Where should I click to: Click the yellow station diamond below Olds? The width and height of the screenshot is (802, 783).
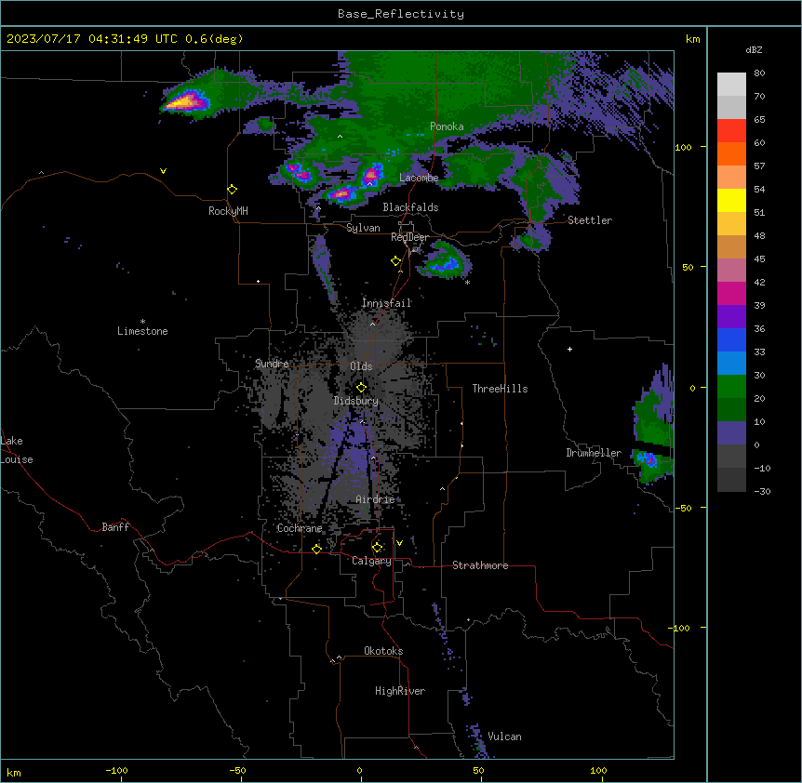click(x=361, y=388)
